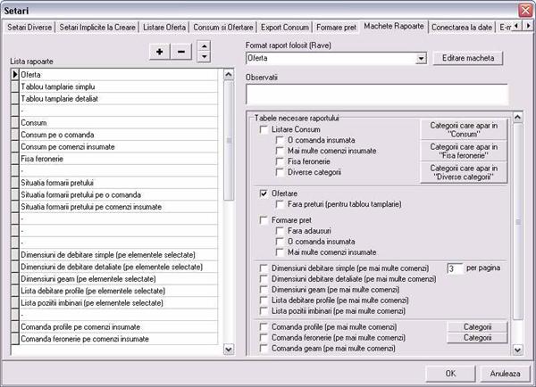The width and height of the screenshot is (536, 387).
Task: Click the Observatii text field
Action: coord(377,95)
